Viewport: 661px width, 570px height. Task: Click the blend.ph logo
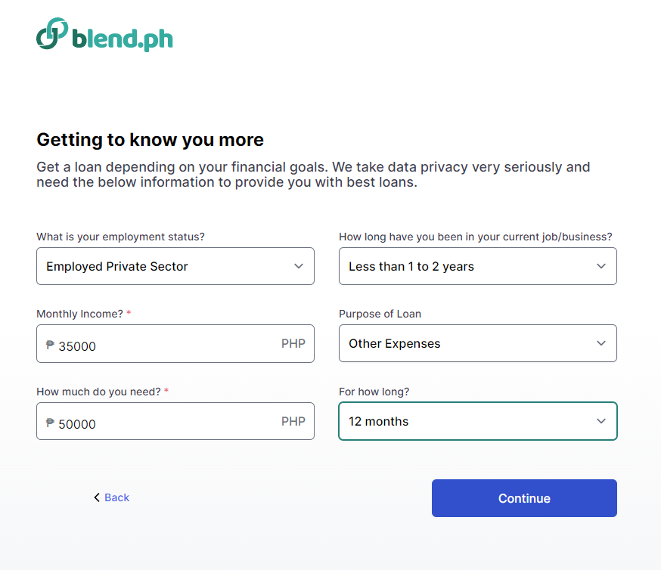(104, 35)
